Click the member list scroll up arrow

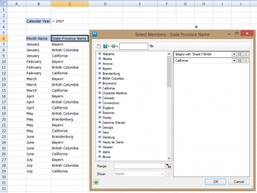point(169,54)
